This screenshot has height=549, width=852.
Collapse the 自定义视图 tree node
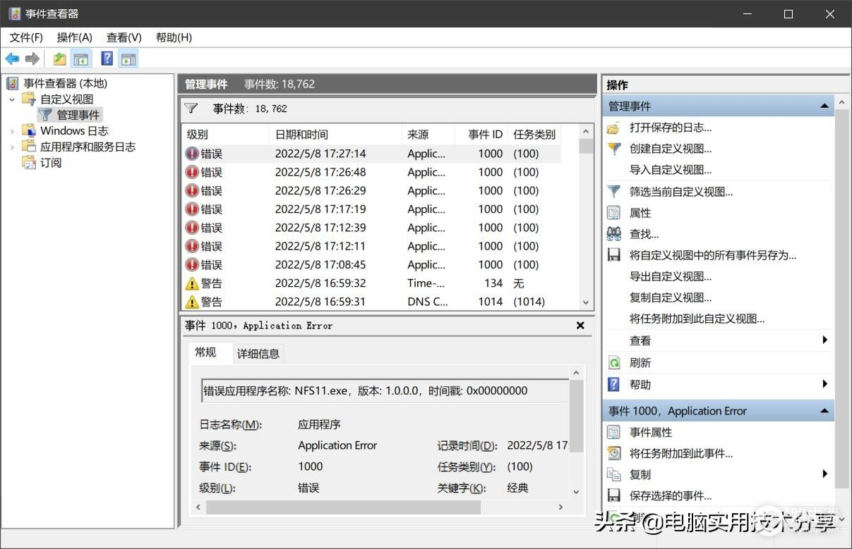click(x=12, y=99)
